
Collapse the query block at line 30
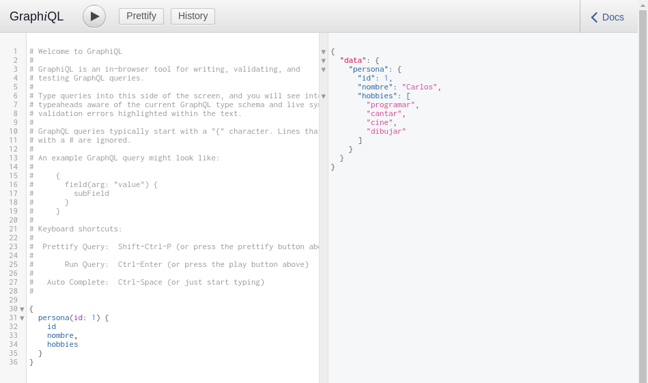click(23, 309)
